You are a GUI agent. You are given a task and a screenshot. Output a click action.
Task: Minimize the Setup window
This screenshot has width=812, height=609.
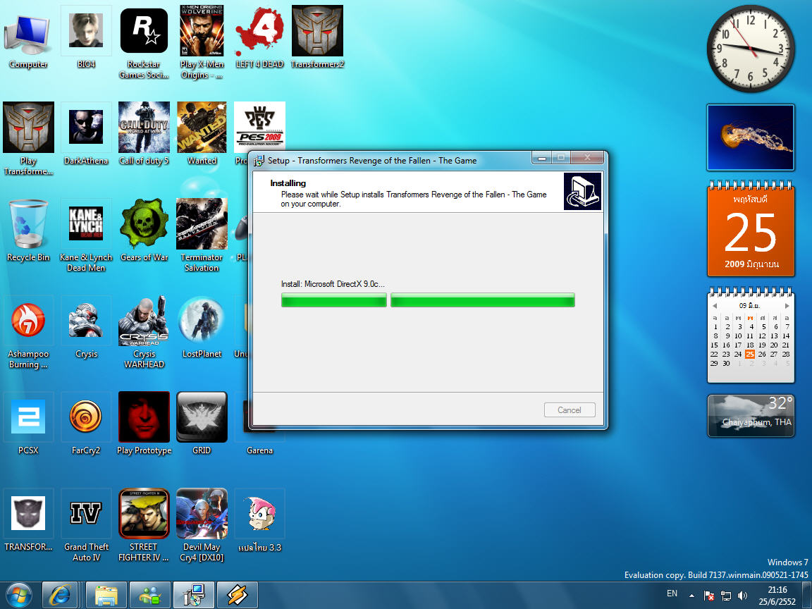pyautogui.click(x=541, y=157)
